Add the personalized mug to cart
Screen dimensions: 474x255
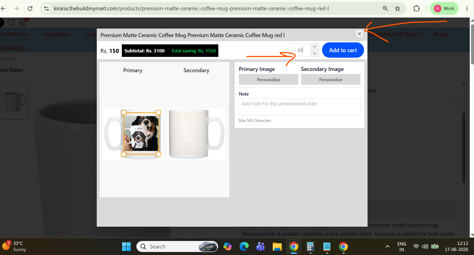point(343,50)
